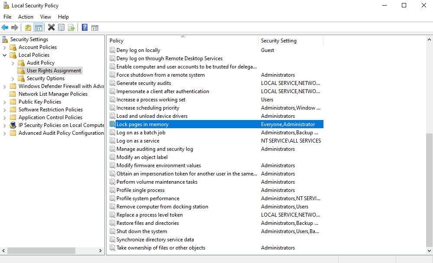Expand the IP Security Policies node
Viewport: 433px width, 263px height.
point(4,125)
